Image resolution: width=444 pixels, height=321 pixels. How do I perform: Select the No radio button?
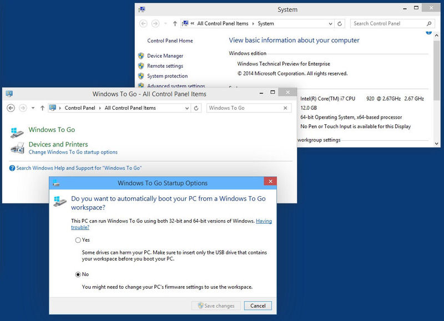(78, 274)
